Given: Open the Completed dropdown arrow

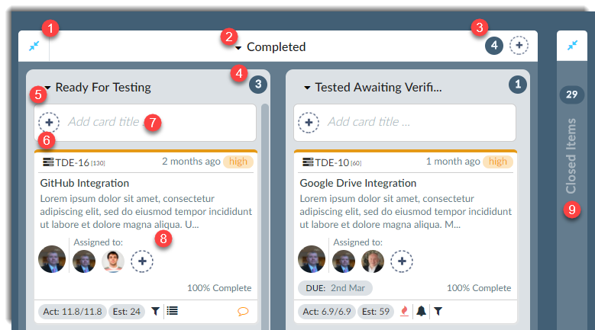Looking at the screenshot, I should 238,48.
